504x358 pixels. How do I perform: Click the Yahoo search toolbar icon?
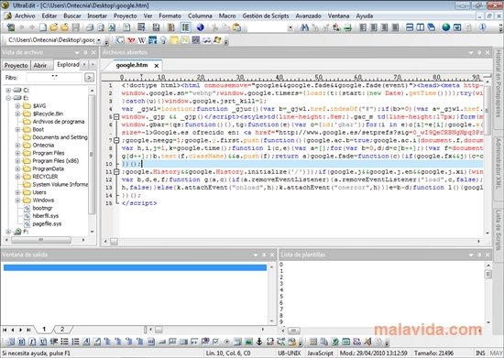click(131, 40)
